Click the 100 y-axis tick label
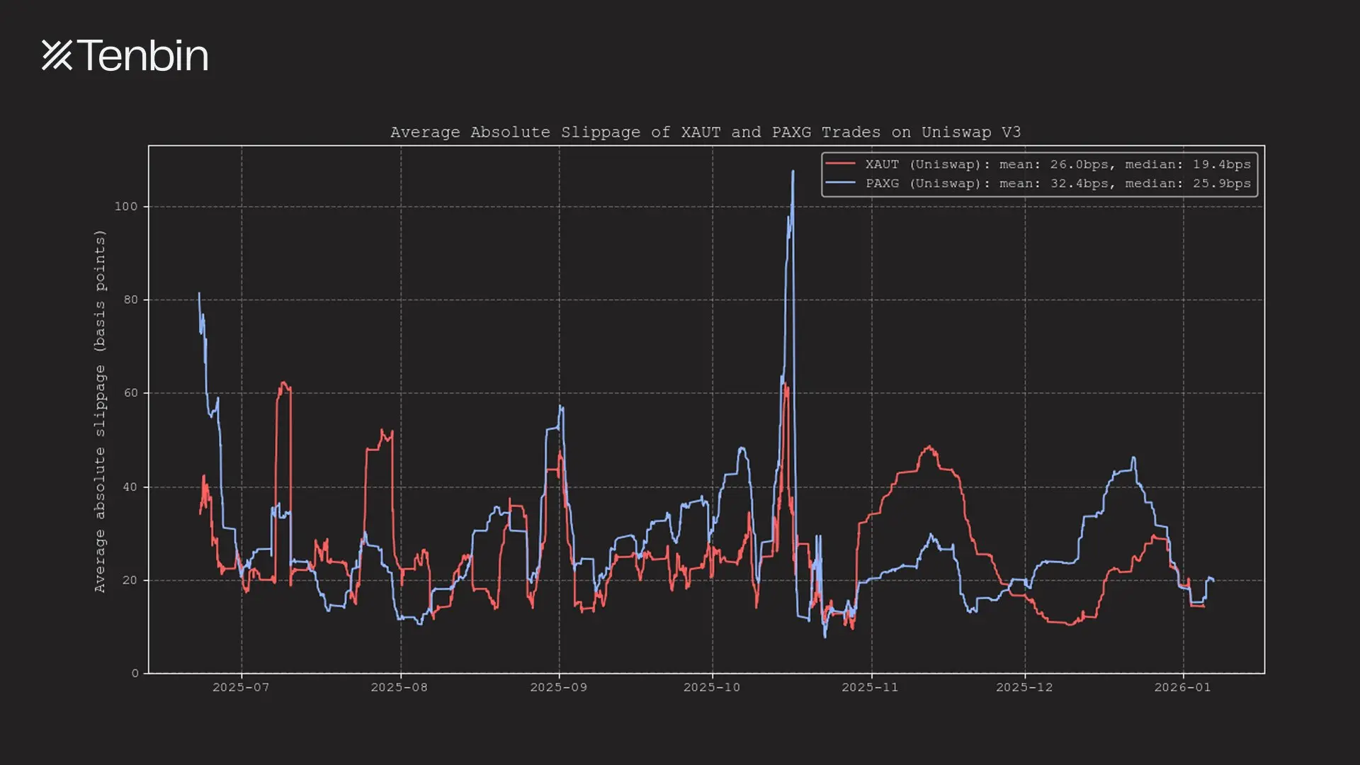Viewport: 1360px width, 765px height. 126,206
